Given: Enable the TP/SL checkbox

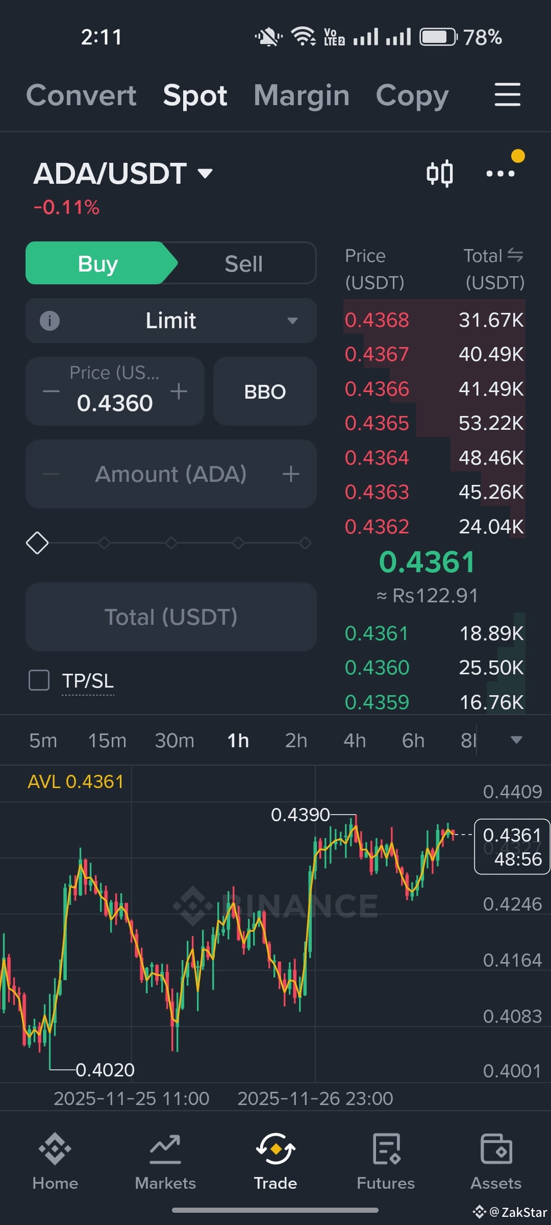Looking at the screenshot, I should tap(39, 680).
